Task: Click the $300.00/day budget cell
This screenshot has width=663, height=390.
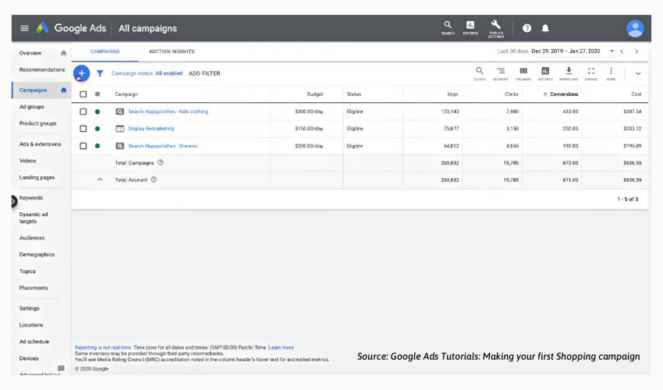Action: (309, 112)
